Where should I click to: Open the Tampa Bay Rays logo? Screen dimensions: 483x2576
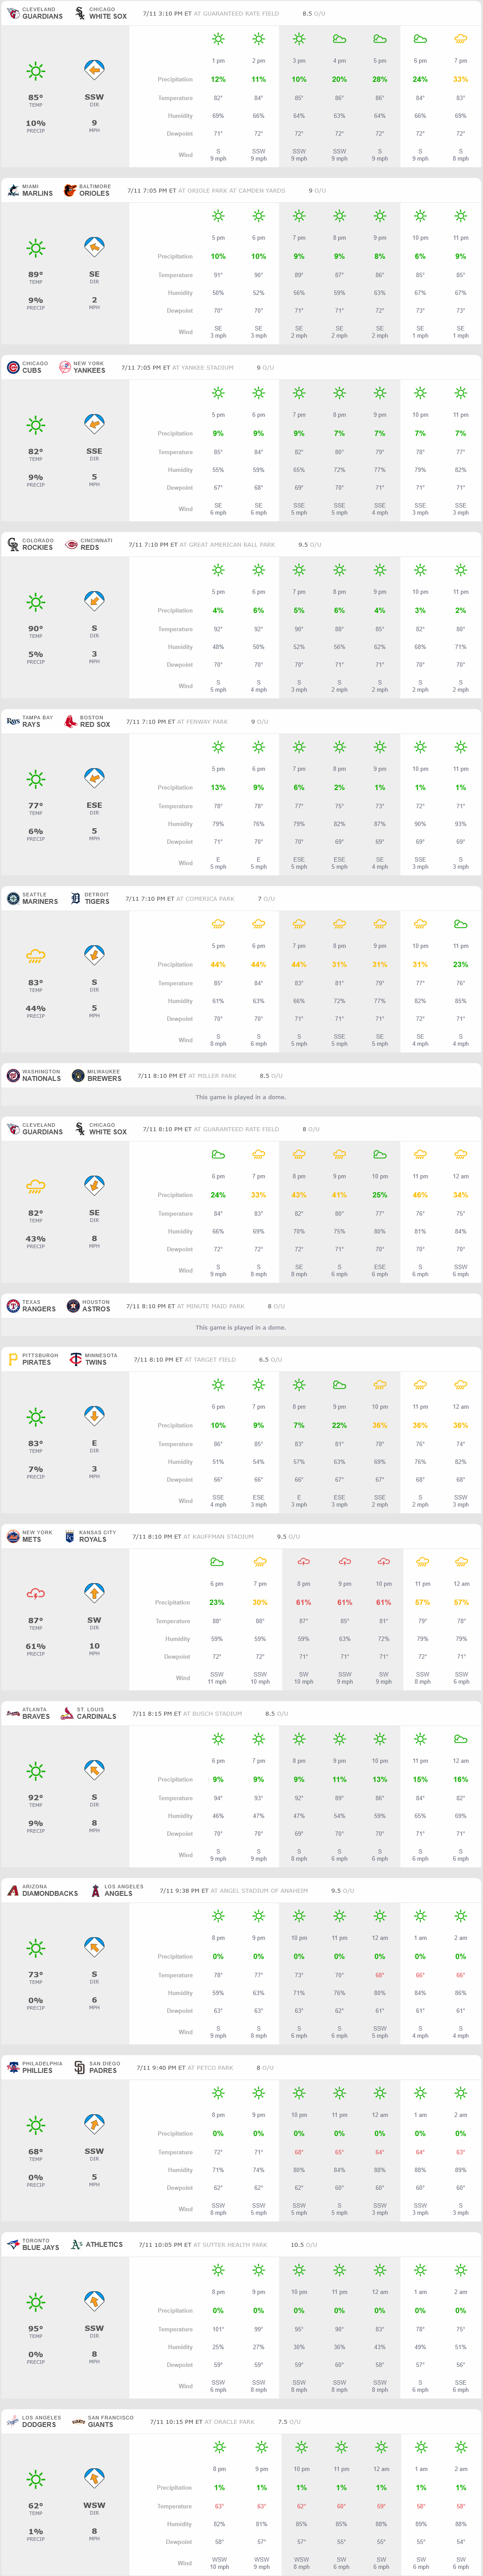click(x=13, y=721)
